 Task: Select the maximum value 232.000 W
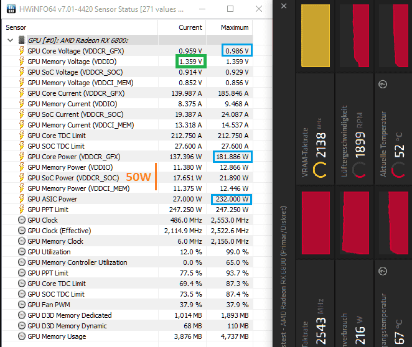pos(232,199)
